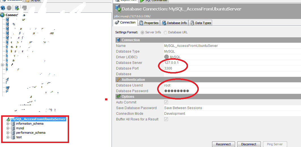This screenshot has height=147, width=301.
Task: Select performance_schema in the tree
Action: pos(31,133)
